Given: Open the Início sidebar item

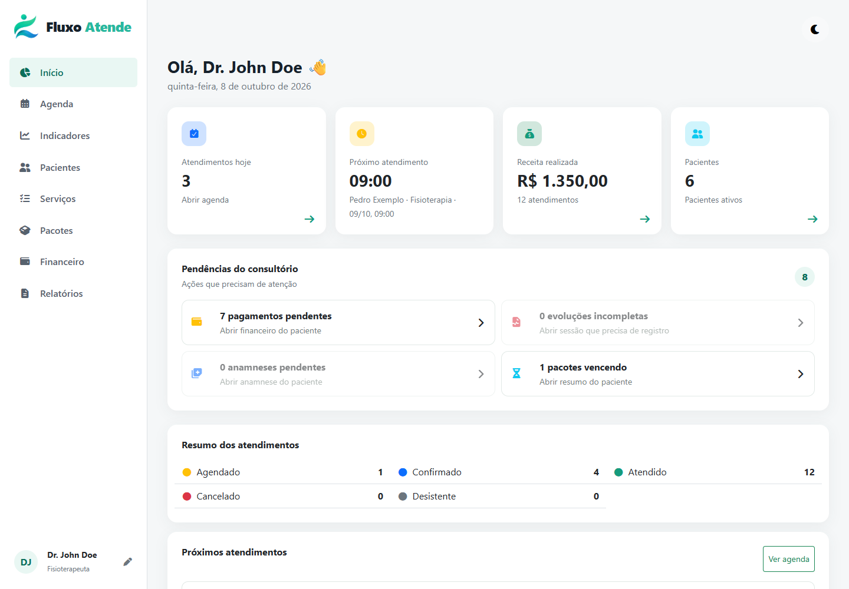Looking at the screenshot, I should 73,72.
